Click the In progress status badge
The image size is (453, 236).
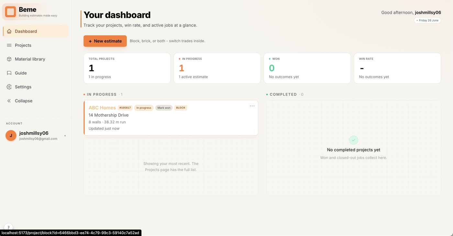(x=144, y=108)
